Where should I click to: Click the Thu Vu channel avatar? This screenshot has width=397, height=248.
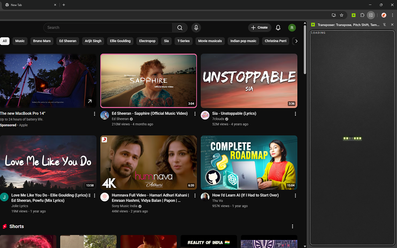coord(205,197)
